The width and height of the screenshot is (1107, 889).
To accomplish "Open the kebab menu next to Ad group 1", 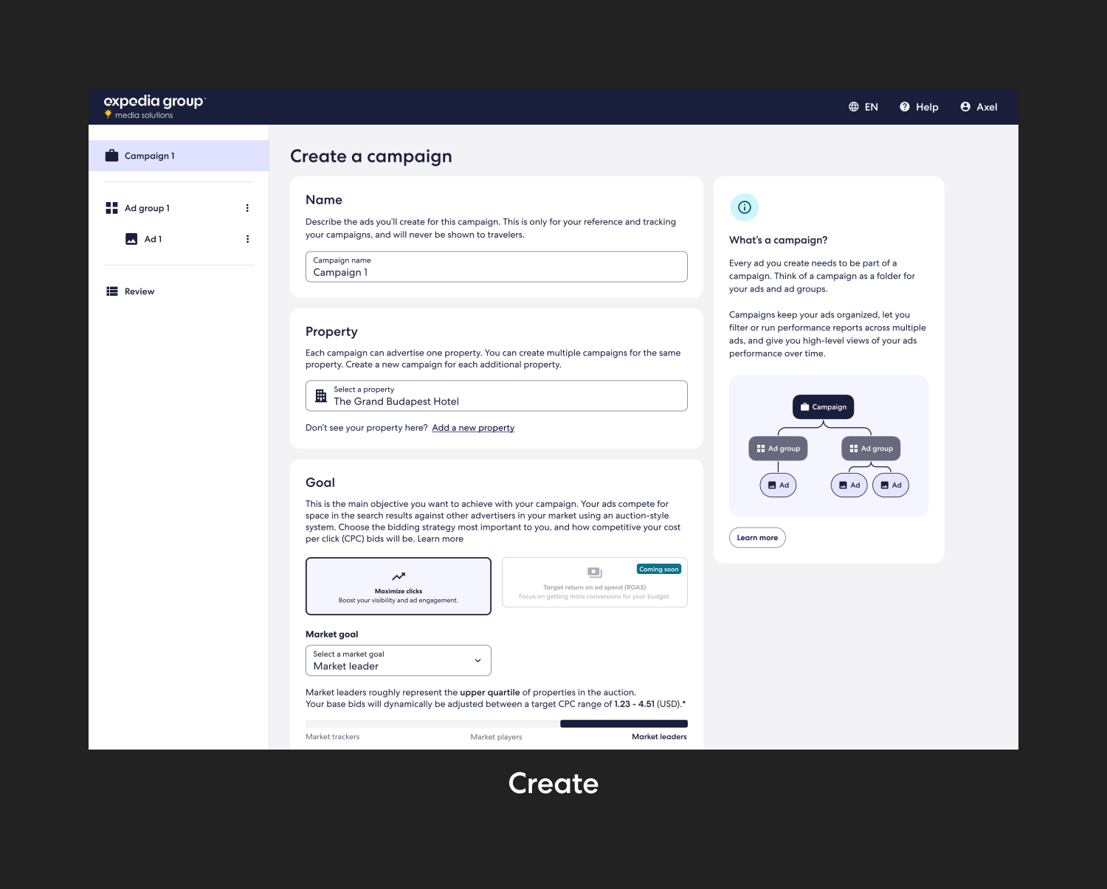I will (248, 208).
